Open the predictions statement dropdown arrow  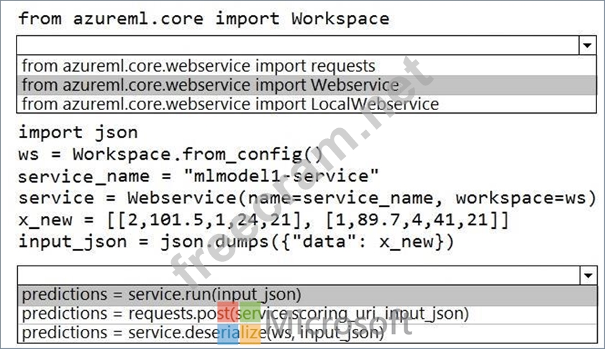(x=588, y=275)
